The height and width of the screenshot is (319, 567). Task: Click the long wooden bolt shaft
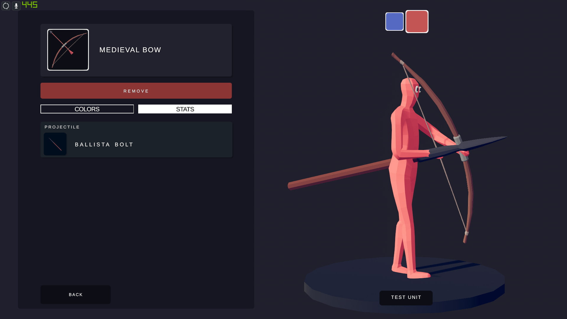click(x=340, y=174)
